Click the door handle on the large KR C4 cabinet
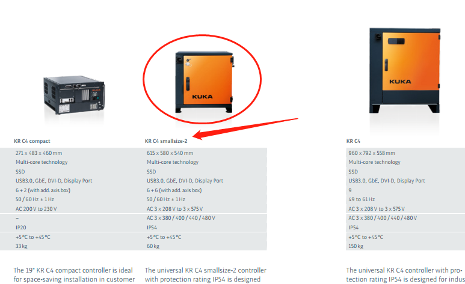The image size is (465, 284). (x=386, y=65)
